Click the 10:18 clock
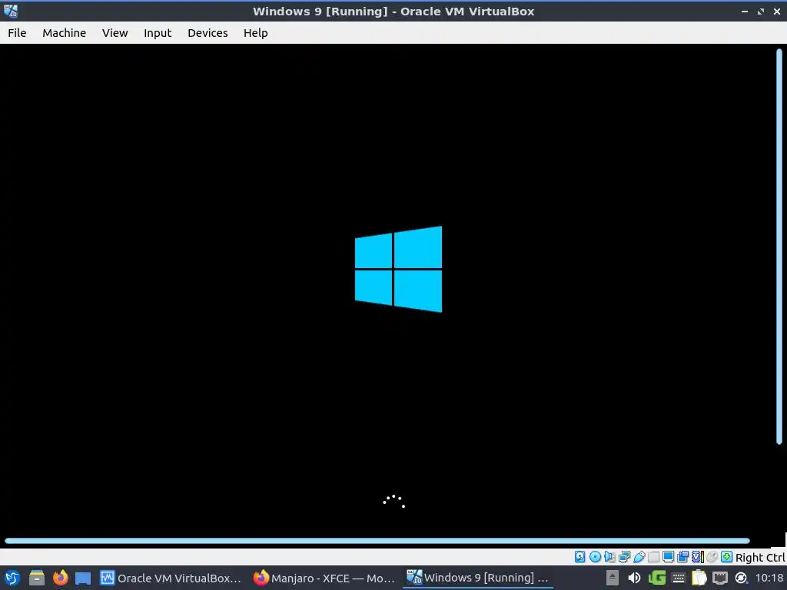 (x=769, y=578)
